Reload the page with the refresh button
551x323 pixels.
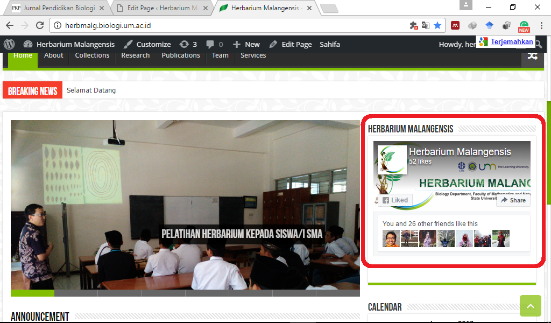click(x=39, y=25)
